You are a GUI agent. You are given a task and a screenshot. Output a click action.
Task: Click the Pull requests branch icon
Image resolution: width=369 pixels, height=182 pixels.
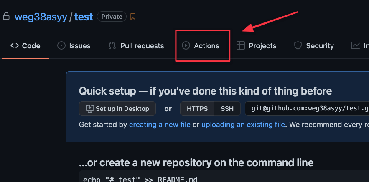[x=112, y=46]
